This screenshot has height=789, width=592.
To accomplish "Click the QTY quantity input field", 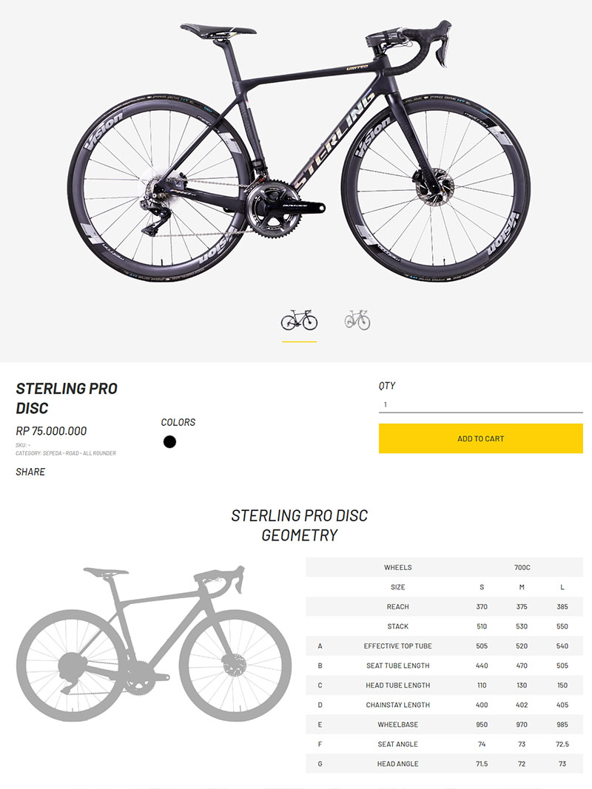I will point(480,404).
